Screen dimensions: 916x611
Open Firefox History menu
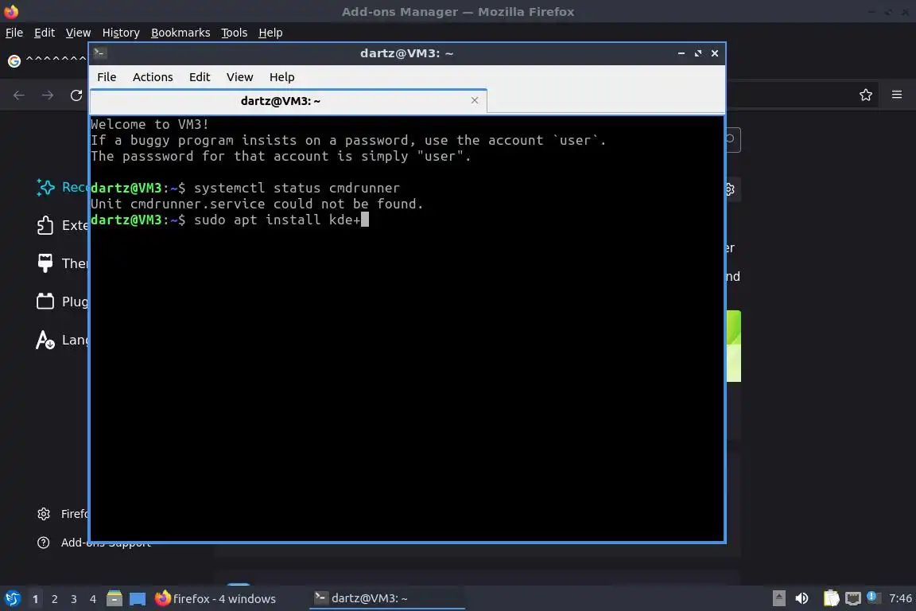point(121,33)
